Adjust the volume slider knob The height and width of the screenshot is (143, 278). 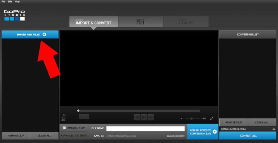tap(191, 118)
